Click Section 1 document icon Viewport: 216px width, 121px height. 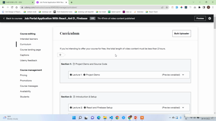click(x=74, y=64)
